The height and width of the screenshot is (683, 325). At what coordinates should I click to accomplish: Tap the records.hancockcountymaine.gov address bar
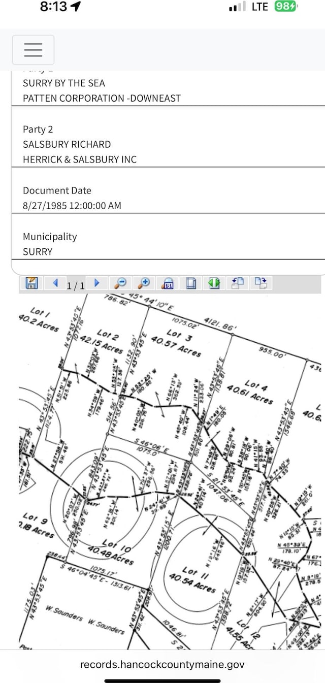(x=162, y=664)
